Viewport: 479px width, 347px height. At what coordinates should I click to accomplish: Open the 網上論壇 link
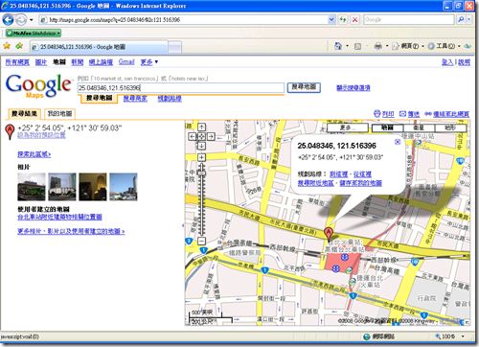[101, 62]
